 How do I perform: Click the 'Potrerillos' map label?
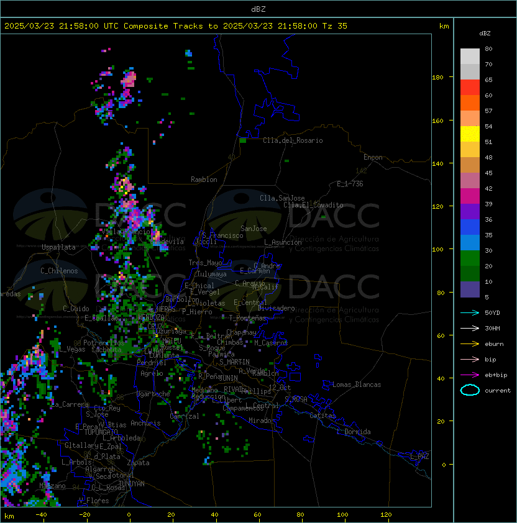104,343
